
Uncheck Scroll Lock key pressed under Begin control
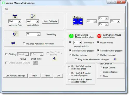coord(70,50)
